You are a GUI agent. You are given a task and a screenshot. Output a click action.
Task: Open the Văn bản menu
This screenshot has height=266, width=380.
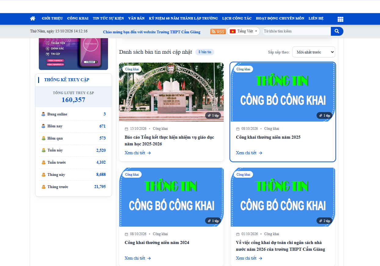(136, 18)
